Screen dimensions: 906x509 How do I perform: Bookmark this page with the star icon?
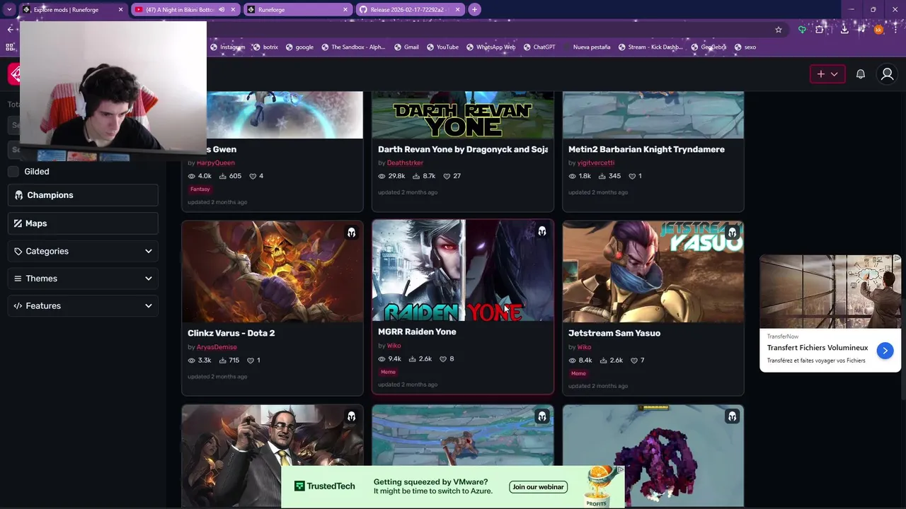click(779, 30)
